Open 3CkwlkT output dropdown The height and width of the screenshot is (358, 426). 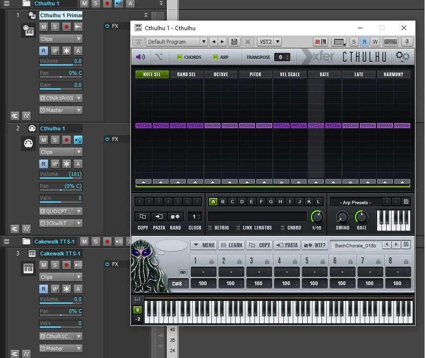click(79, 223)
